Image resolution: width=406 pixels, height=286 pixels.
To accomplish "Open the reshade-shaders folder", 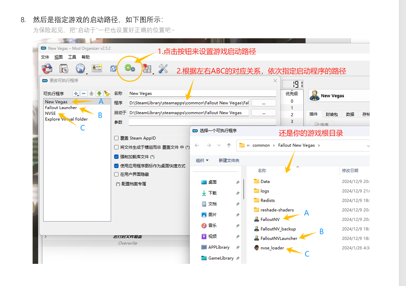I will [x=274, y=210].
